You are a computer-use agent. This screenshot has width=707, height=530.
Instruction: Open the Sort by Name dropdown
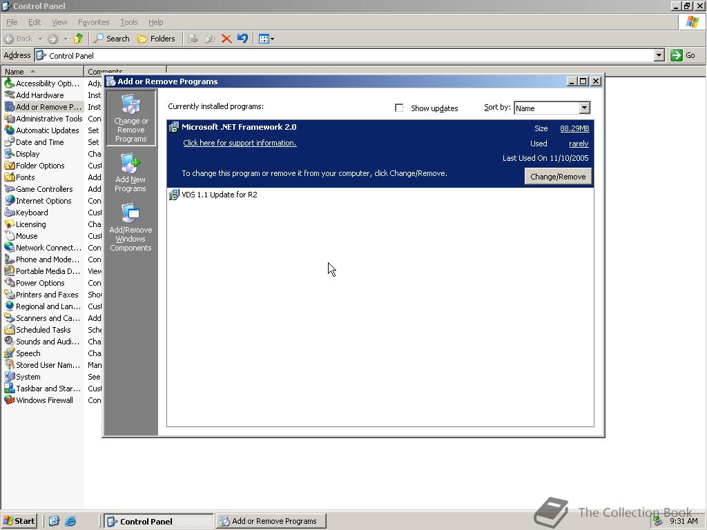(584, 108)
